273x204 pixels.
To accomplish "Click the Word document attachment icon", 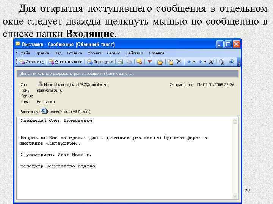I will (44, 111).
